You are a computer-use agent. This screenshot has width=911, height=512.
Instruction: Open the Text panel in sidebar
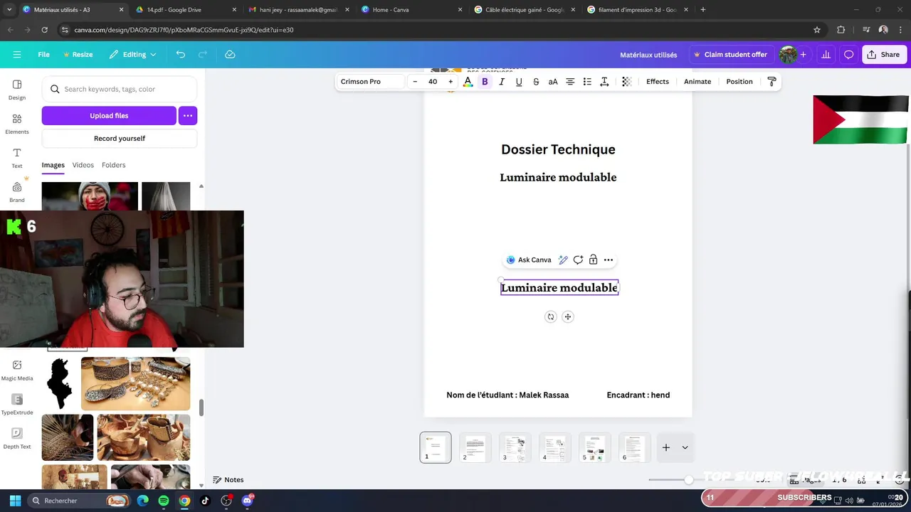pyautogui.click(x=17, y=158)
